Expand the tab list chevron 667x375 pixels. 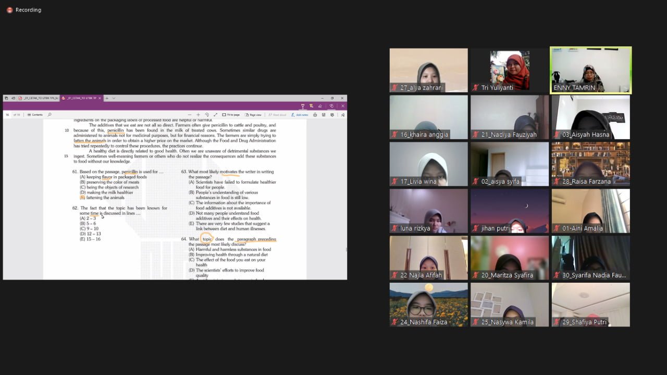click(114, 98)
